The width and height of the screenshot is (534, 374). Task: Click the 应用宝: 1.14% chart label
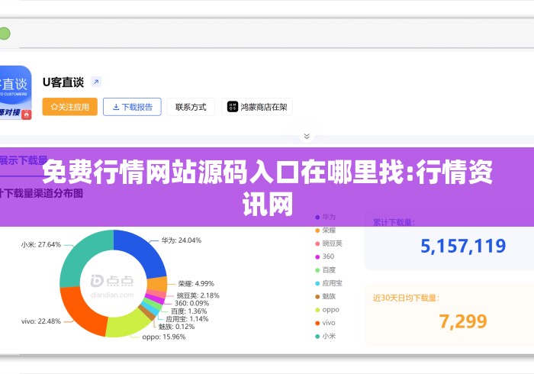coord(187,319)
